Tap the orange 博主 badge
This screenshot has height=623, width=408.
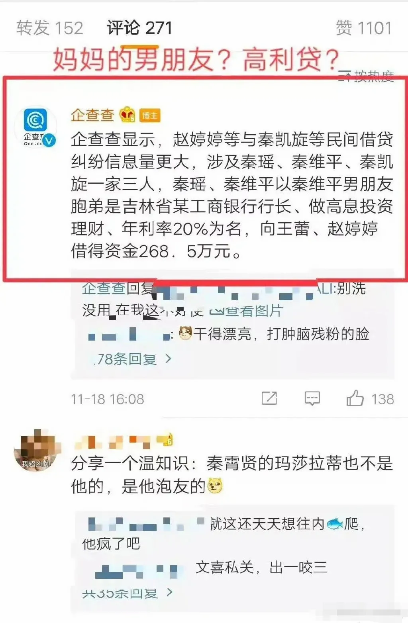(149, 116)
